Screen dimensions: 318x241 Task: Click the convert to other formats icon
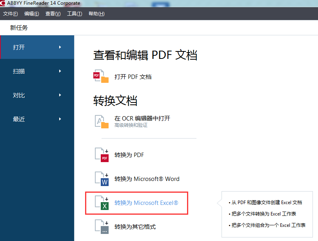[x=102, y=227]
